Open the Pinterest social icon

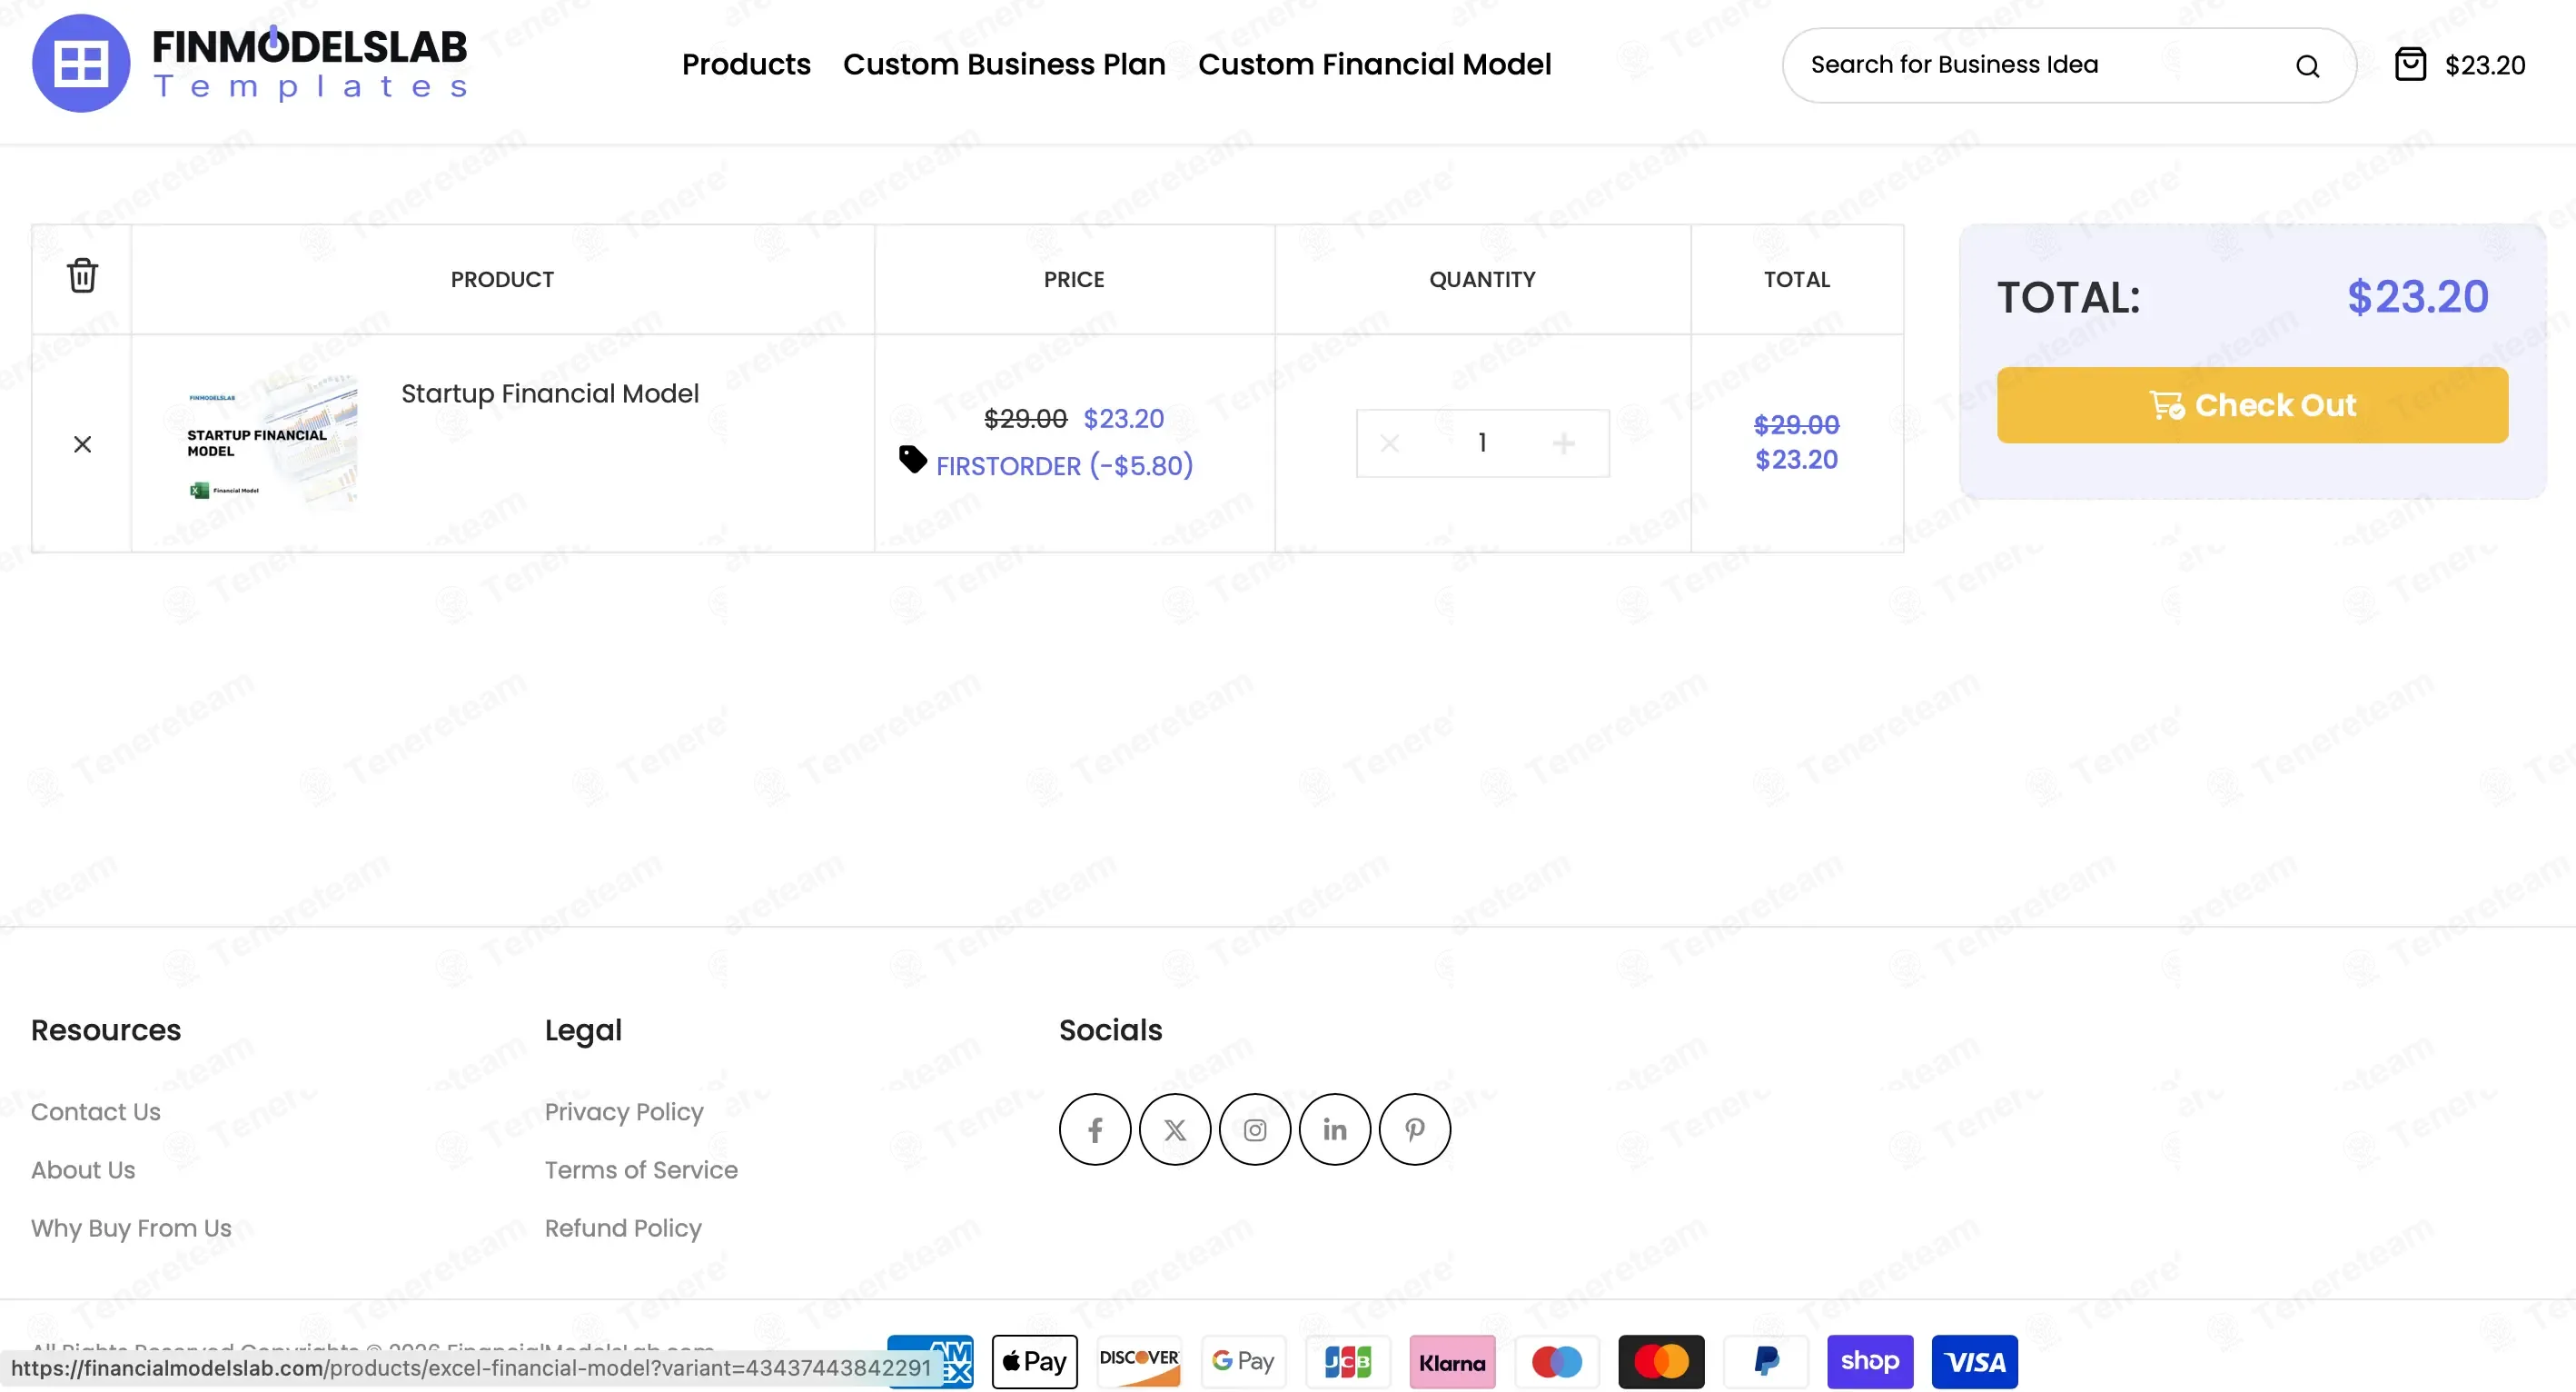coord(1415,1129)
